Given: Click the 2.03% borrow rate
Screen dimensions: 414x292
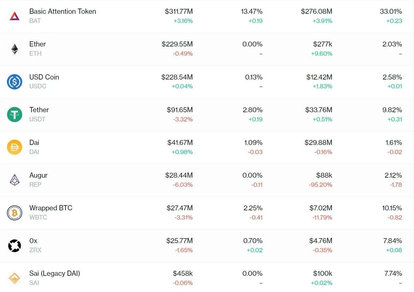Looking at the screenshot, I should (392, 44).
